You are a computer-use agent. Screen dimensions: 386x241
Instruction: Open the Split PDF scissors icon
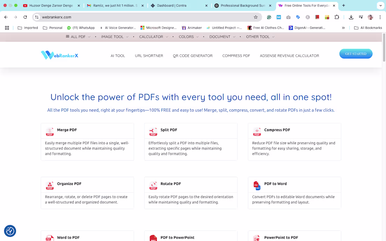tap(153, 132)
